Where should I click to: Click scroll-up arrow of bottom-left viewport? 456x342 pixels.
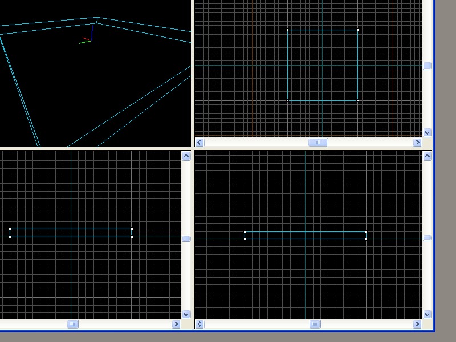[x=186, y=156]
